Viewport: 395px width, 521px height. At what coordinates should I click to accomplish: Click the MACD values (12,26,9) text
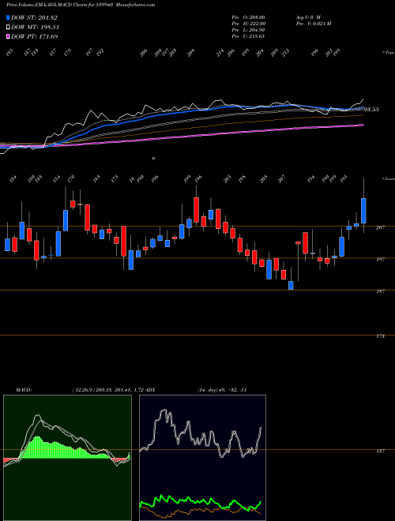107,390
